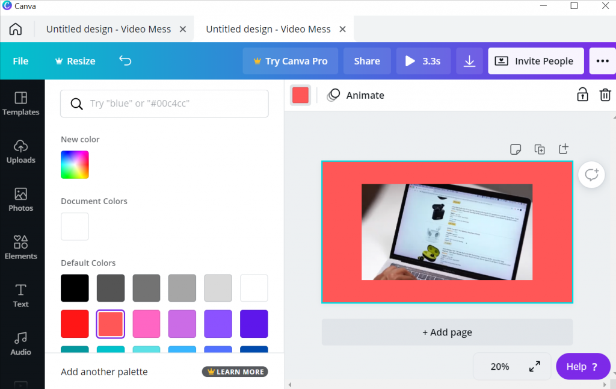Open the Templates sidebar panel
The image size is (616, 389).
click(21, 104)
